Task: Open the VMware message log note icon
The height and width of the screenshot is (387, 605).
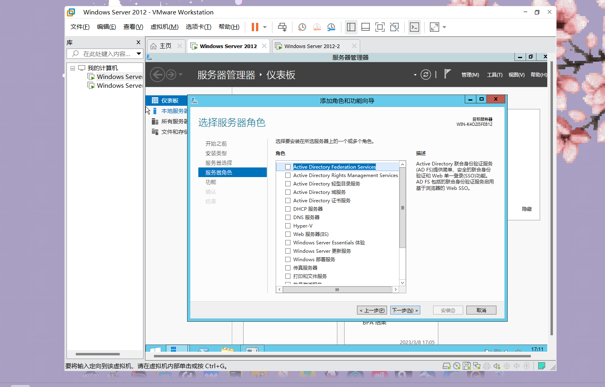Action: [542, 366]
